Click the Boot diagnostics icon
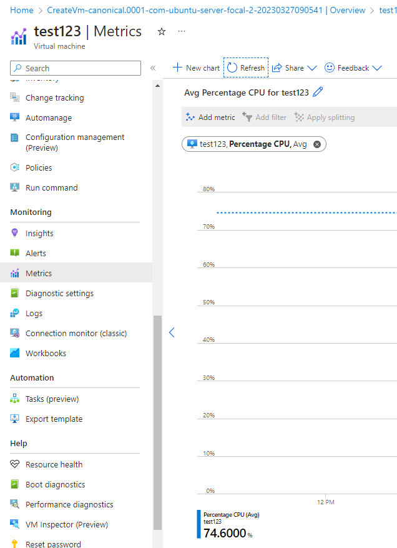Screen dimensions: 397x548 click(14, 484)
